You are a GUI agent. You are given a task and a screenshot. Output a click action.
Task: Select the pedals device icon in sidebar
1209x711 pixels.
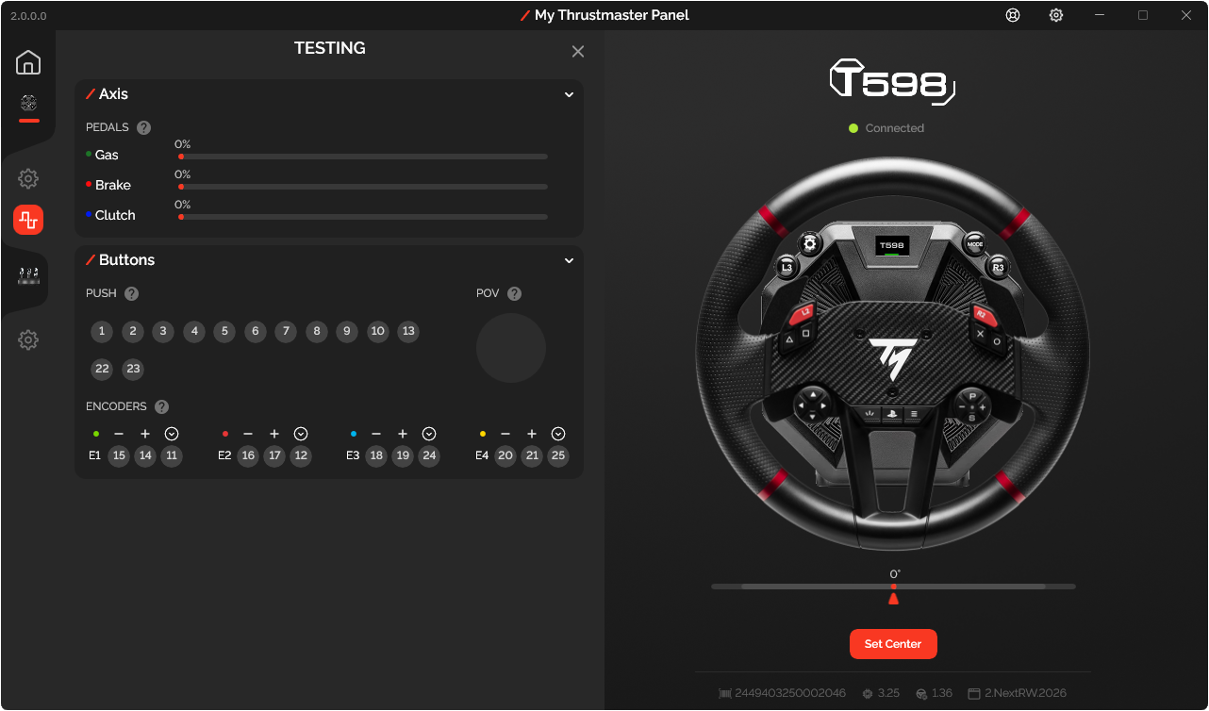tap(28, 276)
